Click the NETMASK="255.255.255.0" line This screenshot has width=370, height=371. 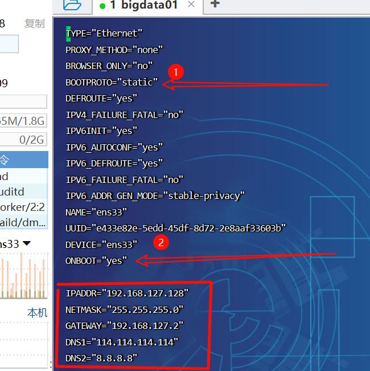point(124,309)
